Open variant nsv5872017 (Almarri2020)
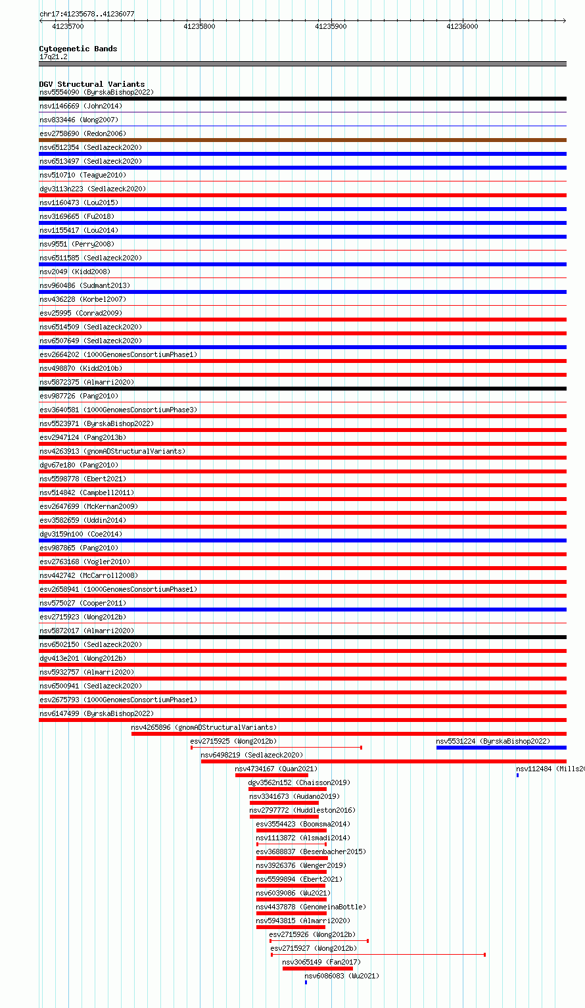This screenshot has width=585, height=1008. coord(87,631)
